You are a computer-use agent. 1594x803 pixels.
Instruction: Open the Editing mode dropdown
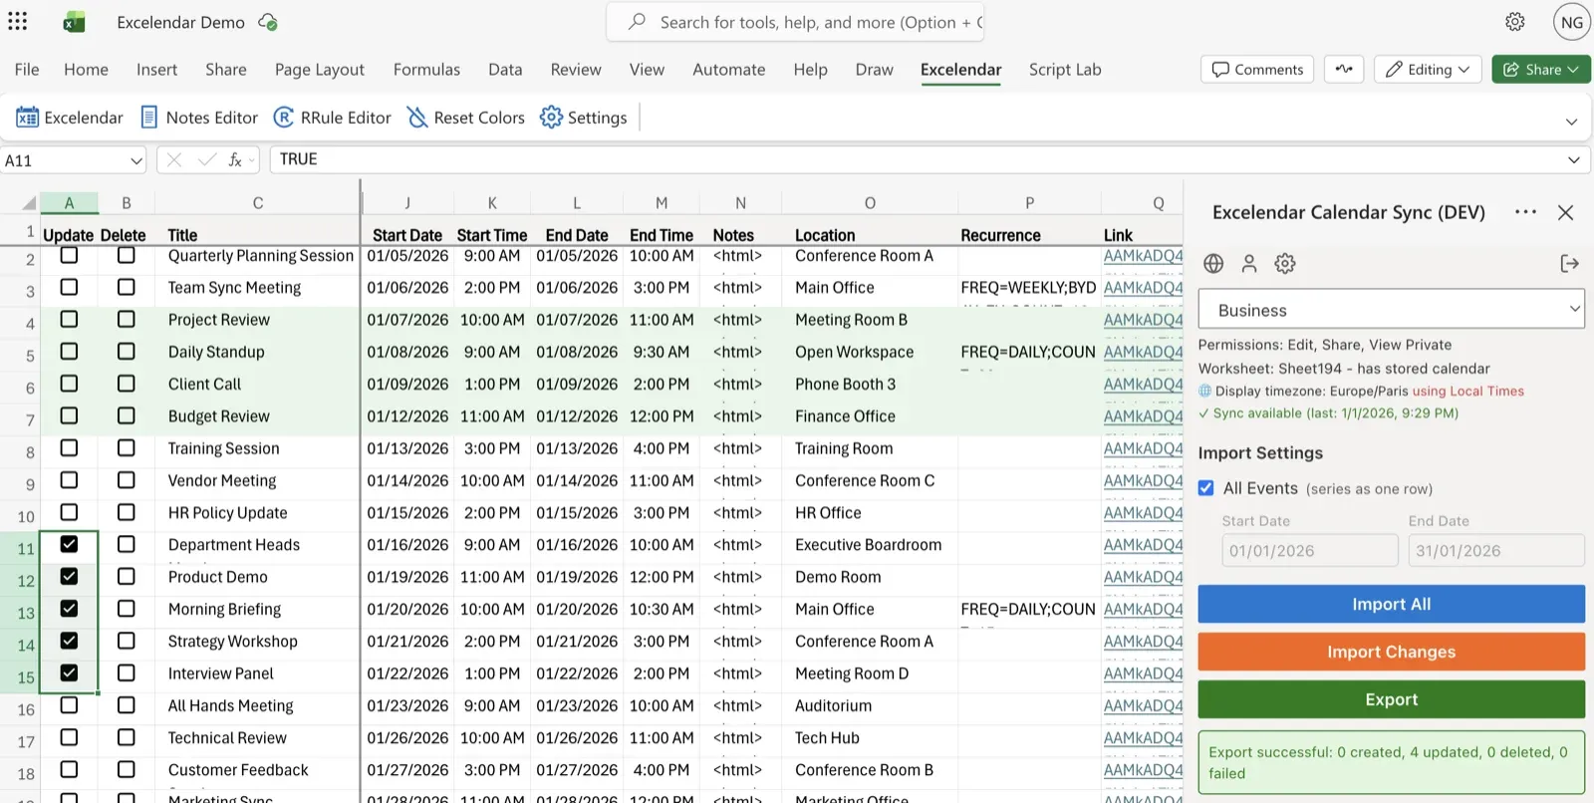click(1428, 69)
